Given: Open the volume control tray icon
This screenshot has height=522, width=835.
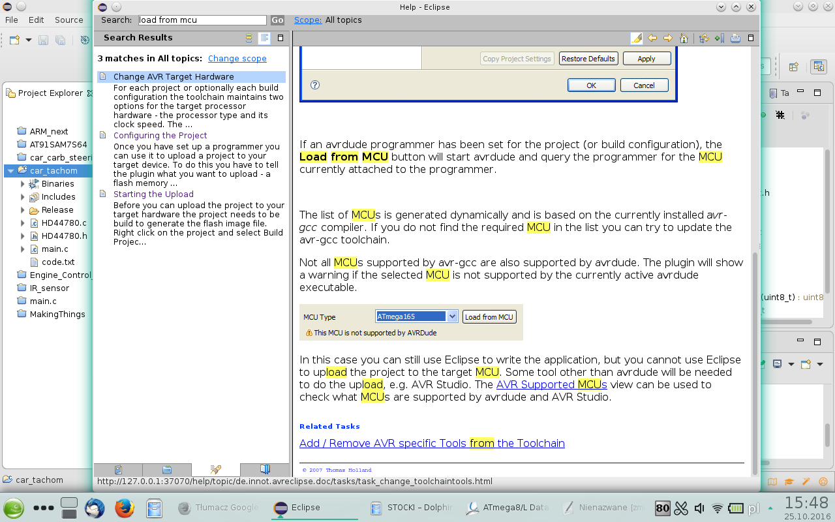Looking at the screenshot, I should coord(699,508).
